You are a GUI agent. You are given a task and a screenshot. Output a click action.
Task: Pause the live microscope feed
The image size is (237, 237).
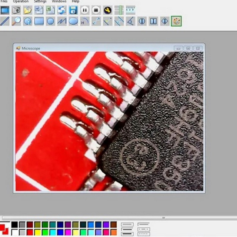tap(84, 10)
